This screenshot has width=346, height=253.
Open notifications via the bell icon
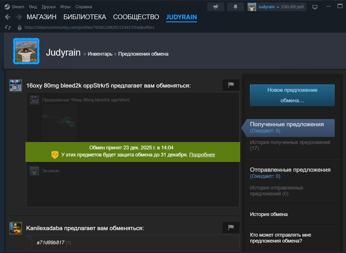[x=236, y=6]
